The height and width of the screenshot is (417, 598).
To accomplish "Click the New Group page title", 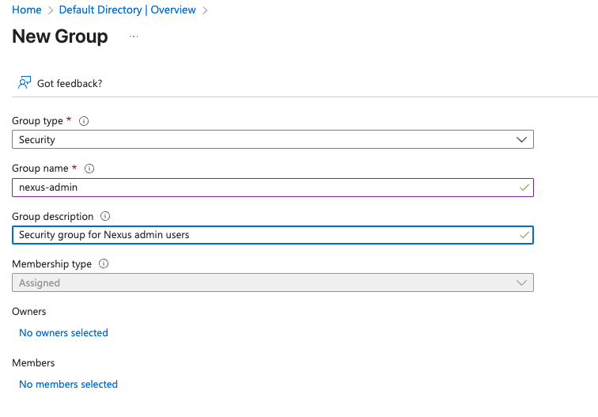I will [x=60, y=36].
